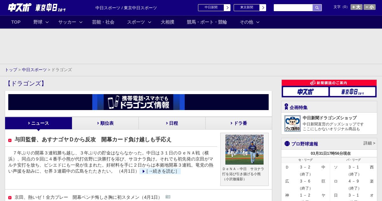Click トップ breadcrumb link
This screenshot has height=201, width=382.
pyautogui.click(x=11, y=70)
